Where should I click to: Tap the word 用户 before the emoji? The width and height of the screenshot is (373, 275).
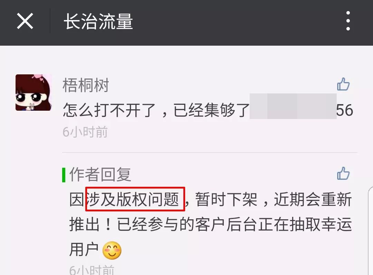click(84, 249)
